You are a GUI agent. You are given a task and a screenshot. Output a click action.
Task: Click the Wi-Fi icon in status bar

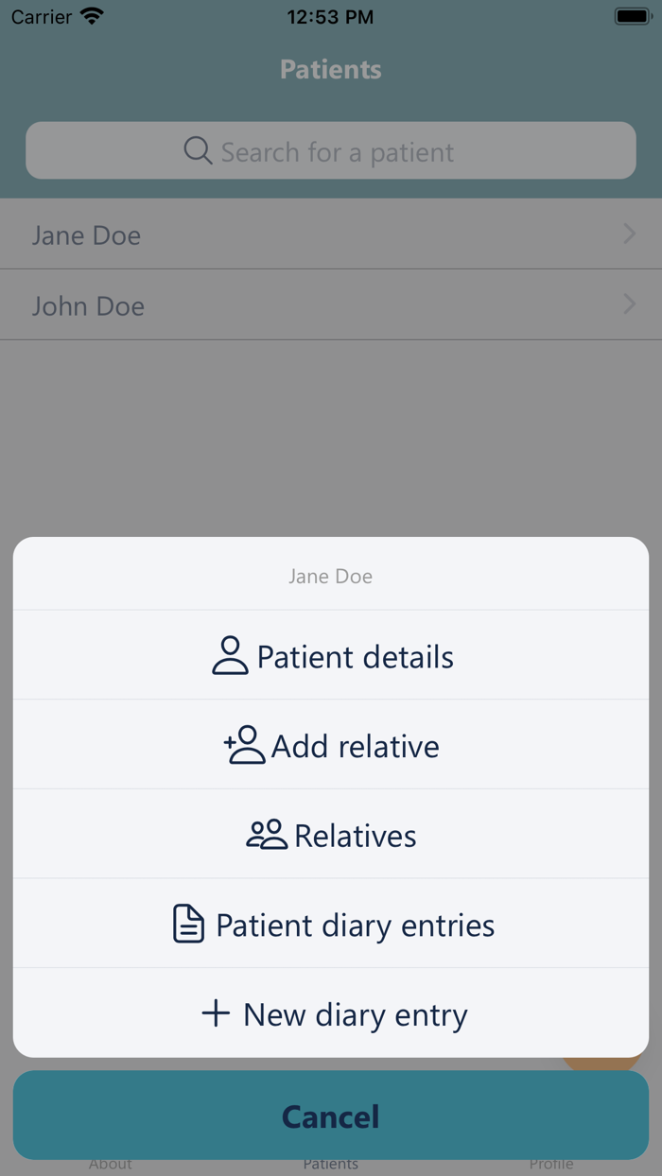click(92, 17)
